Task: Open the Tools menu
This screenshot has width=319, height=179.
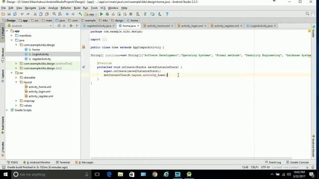Action: click(94, 8)
